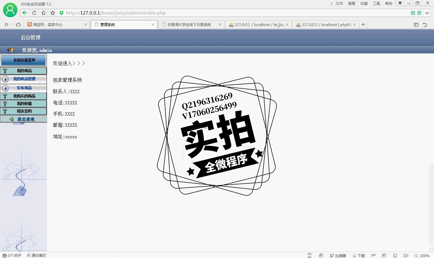Expand the 我的收藏 menu section
434x258 pixels.
[x=24, y=104]
